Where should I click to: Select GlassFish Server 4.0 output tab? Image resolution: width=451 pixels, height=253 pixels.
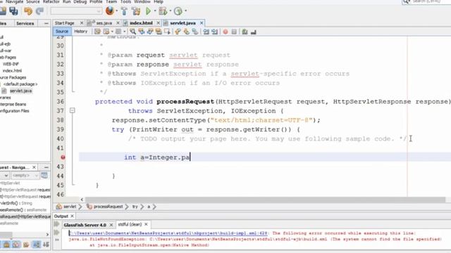[x=85, y=225]
